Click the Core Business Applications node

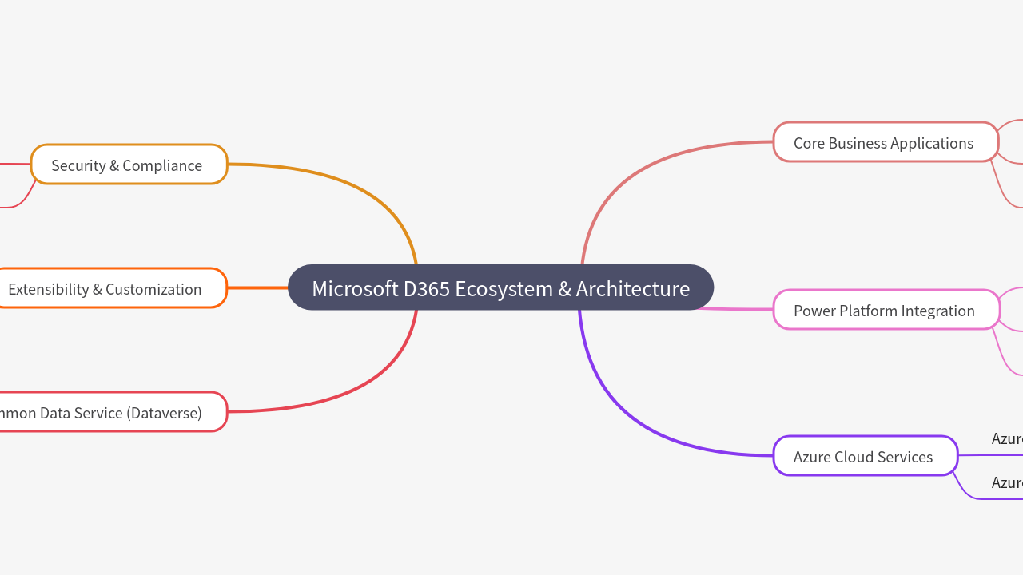click(883, 142)
